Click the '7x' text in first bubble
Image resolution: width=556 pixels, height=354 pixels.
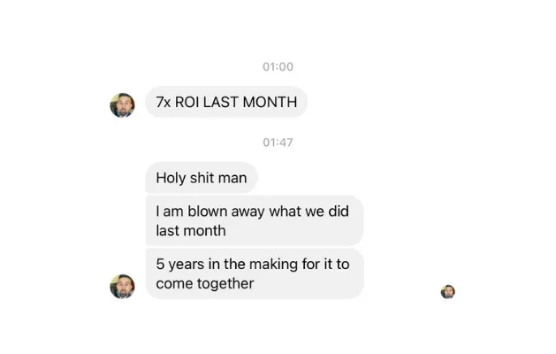coord(164,103)
